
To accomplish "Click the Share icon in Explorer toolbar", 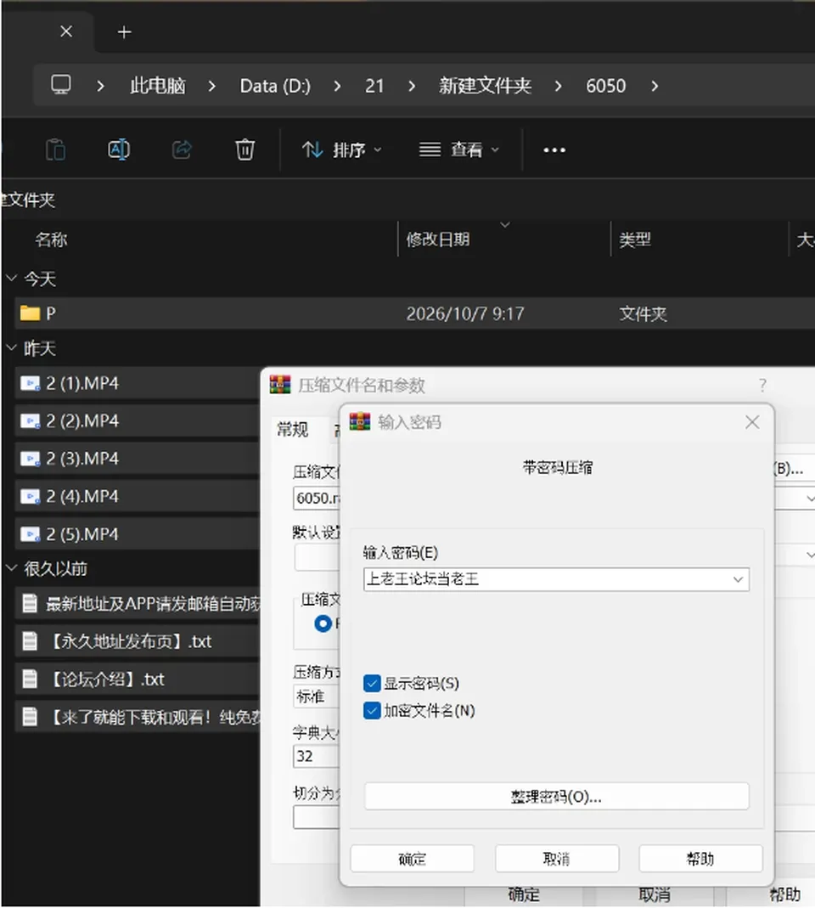I will 182,150.
